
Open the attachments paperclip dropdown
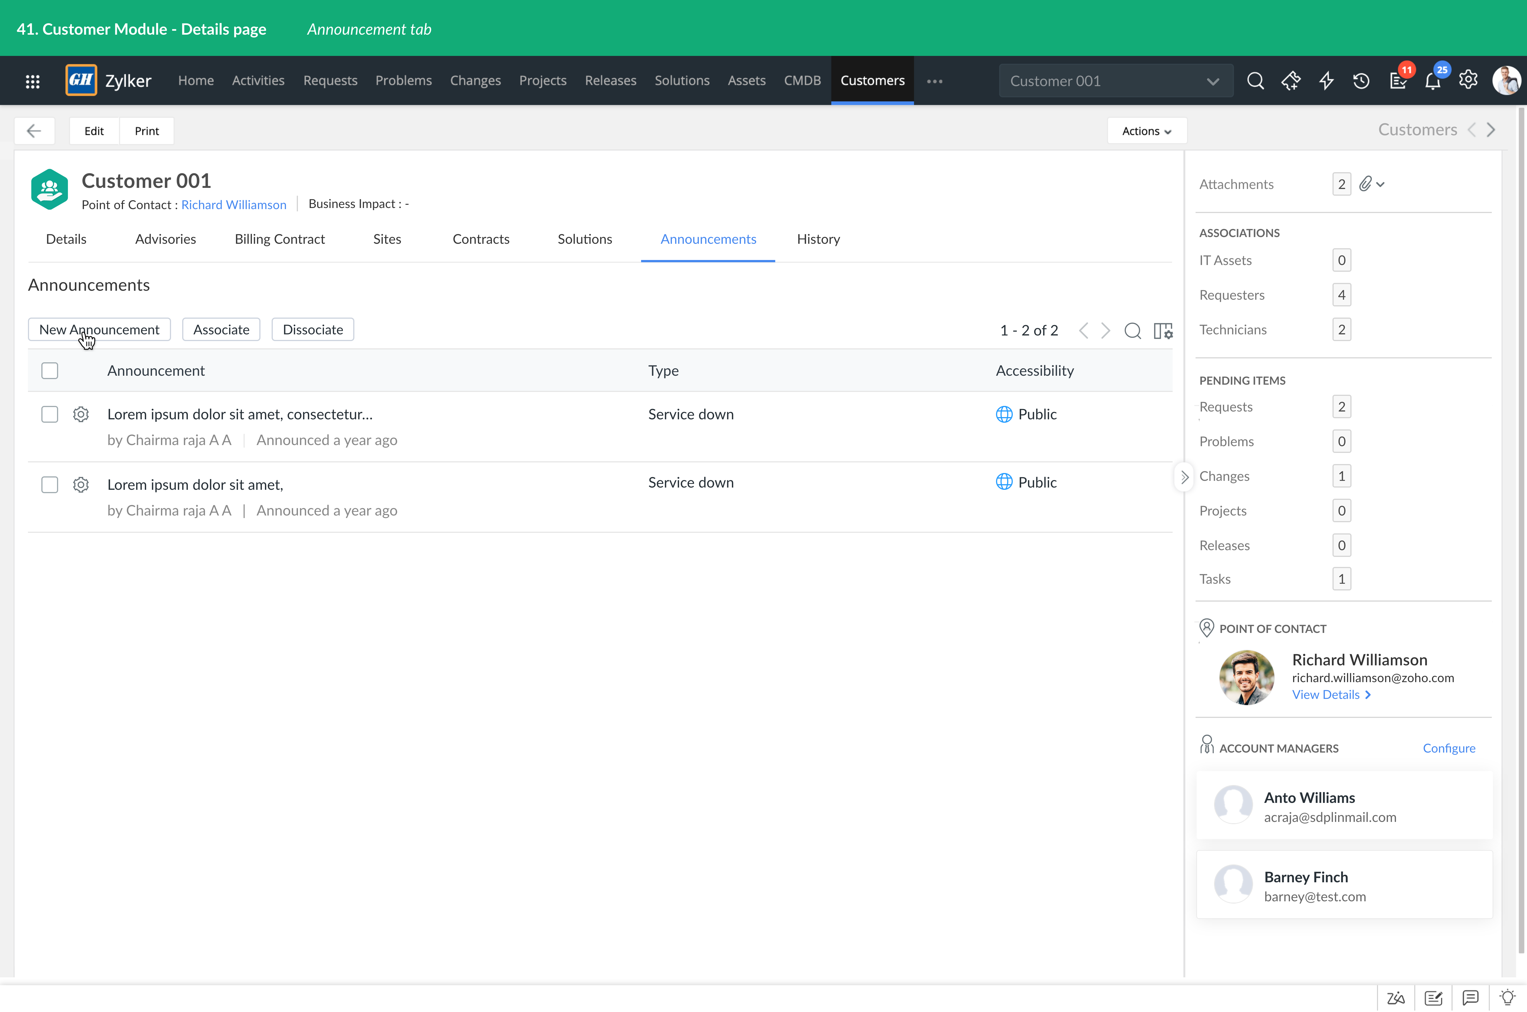pyautogui.click(x=1372, y=185)
